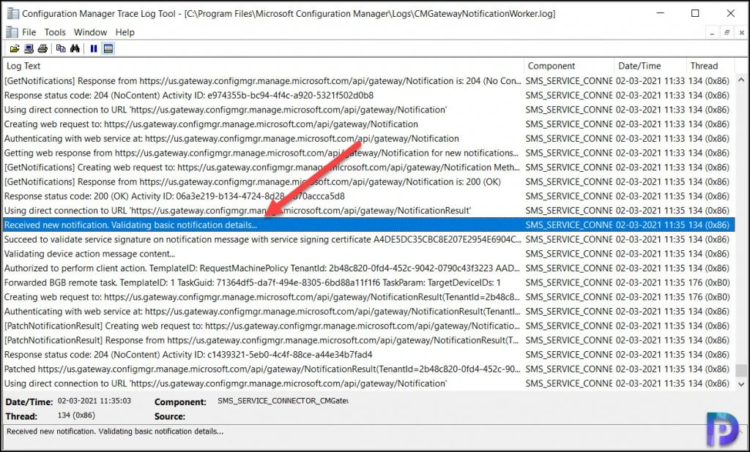Screen dimensions: 750x452
Task: Open Find with binoculars icon
Action: [x=75, y=48]
